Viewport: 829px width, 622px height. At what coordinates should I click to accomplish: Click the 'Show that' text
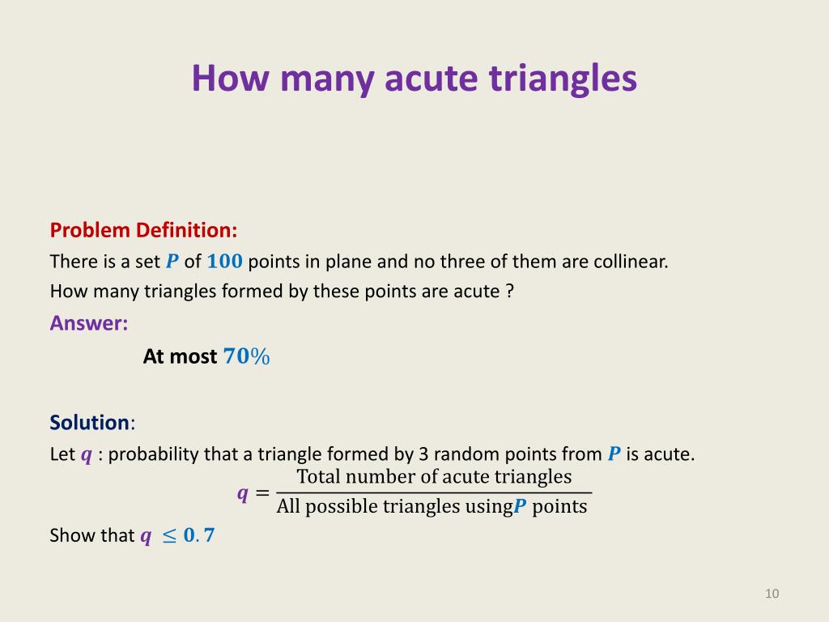click(x=92, y=535)
